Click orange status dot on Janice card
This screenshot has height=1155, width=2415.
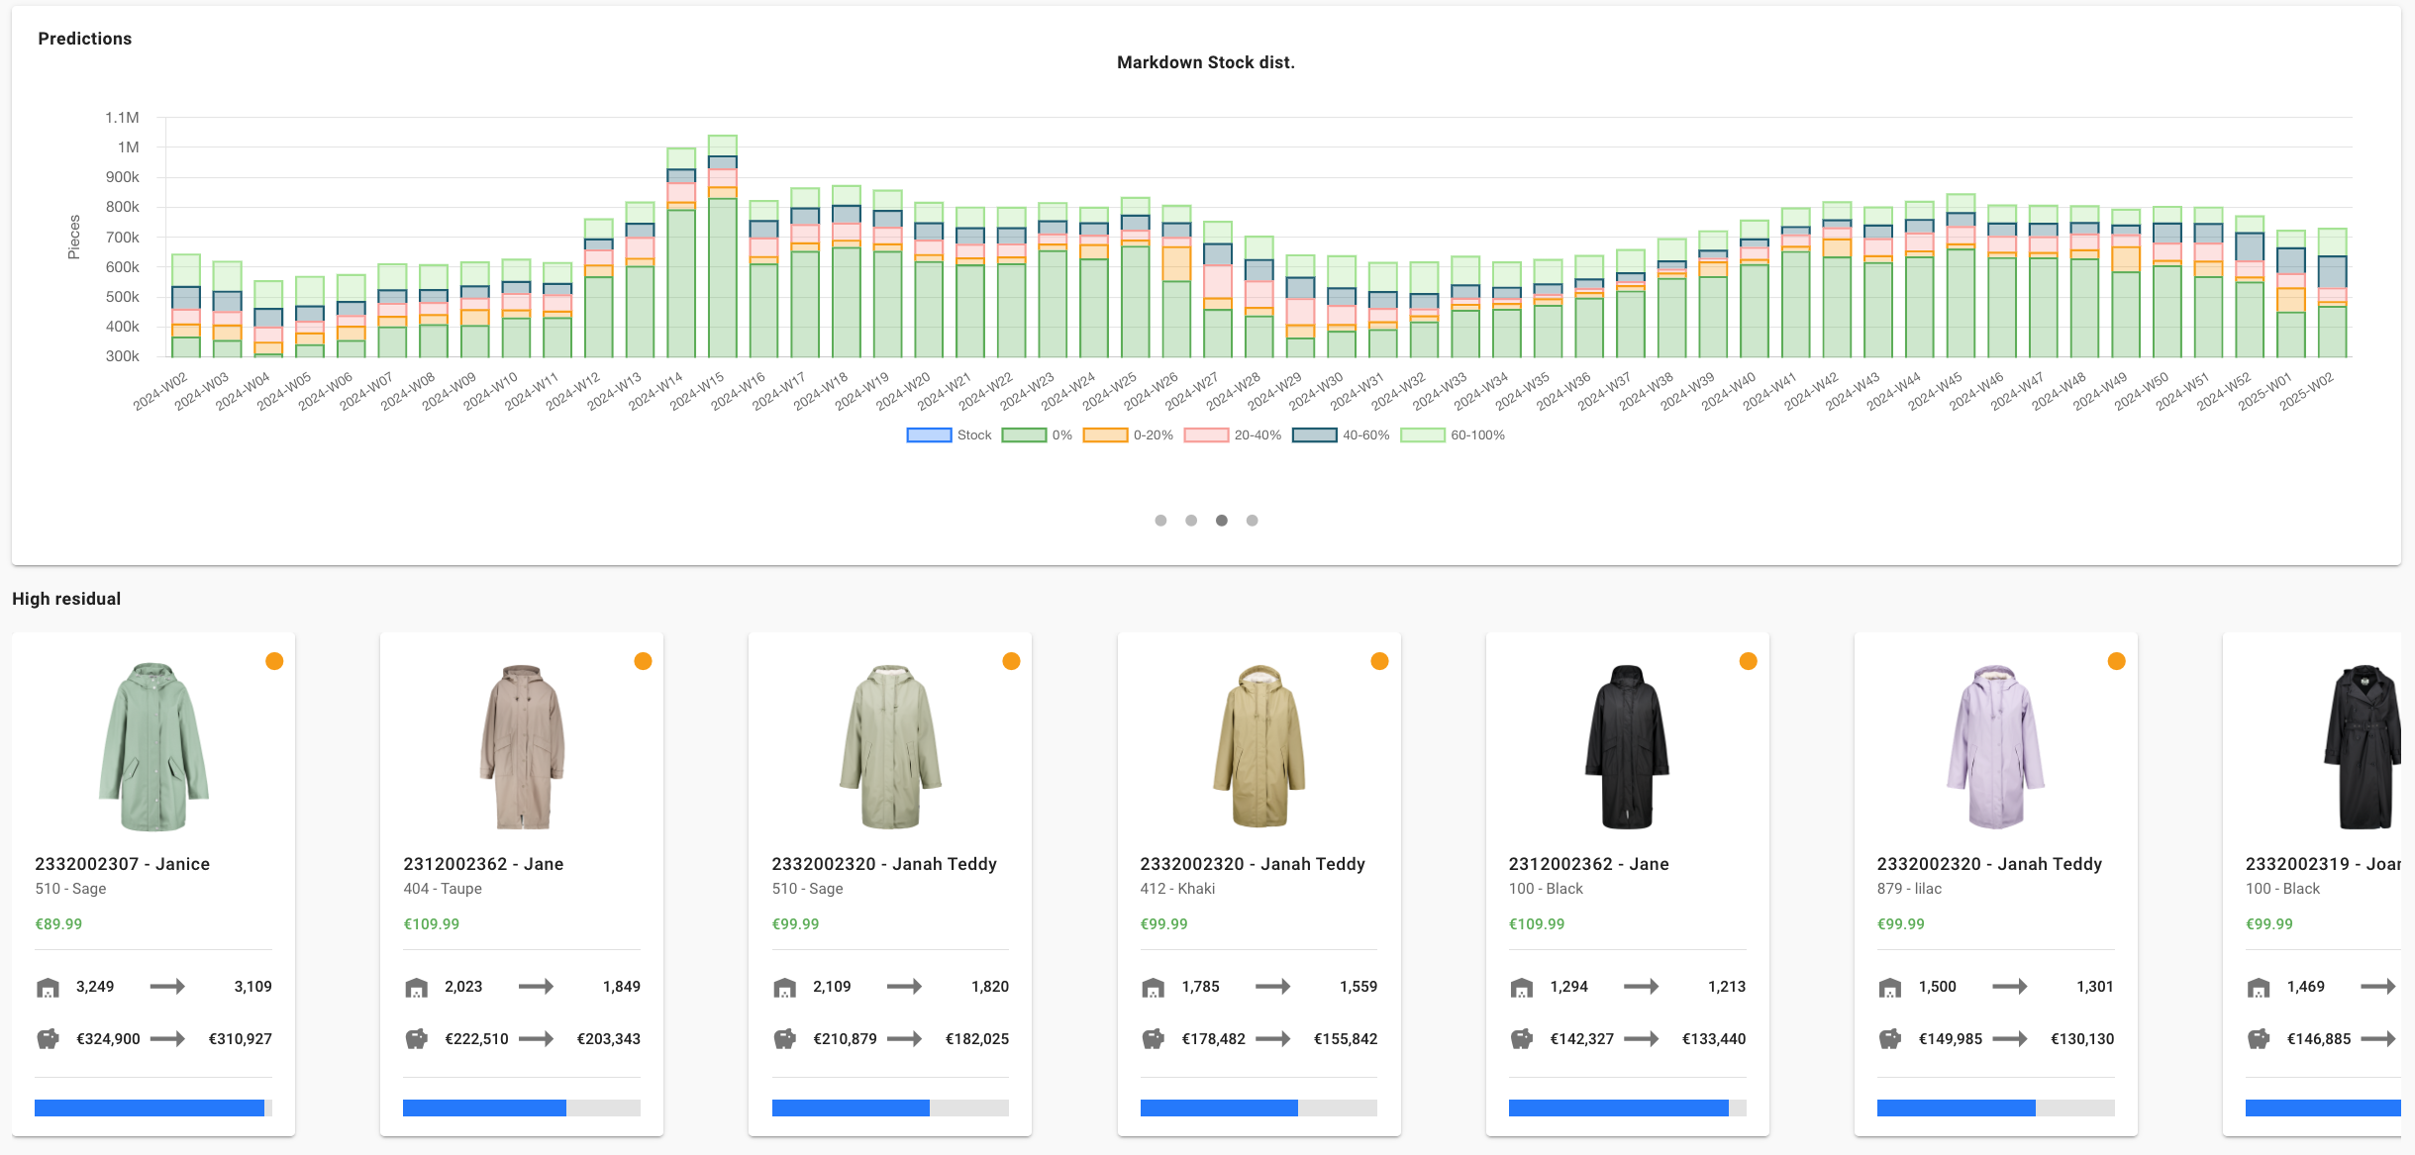pyautogui.click(x=274, y=661)
